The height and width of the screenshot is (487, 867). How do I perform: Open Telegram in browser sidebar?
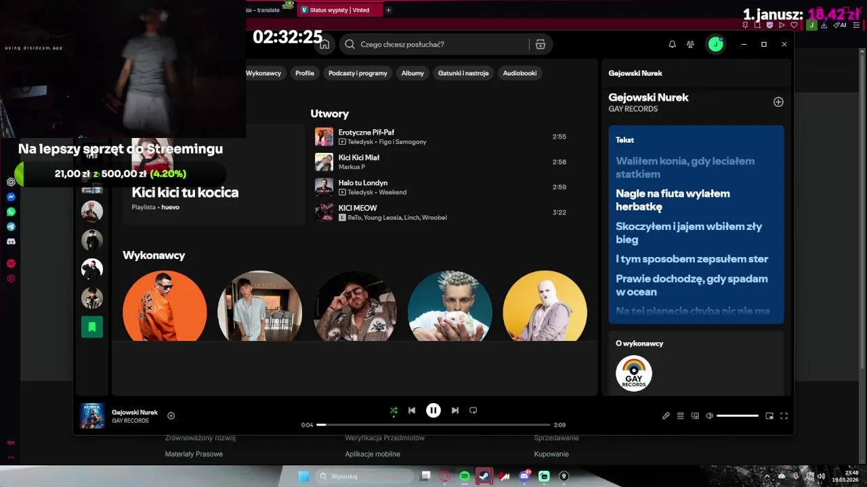[11, 227]
